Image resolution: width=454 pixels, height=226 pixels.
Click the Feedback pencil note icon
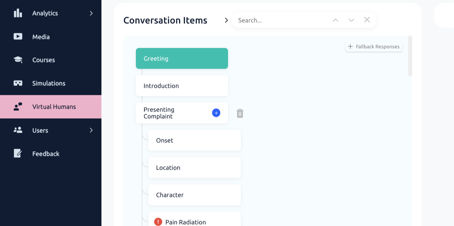point(18,153)
